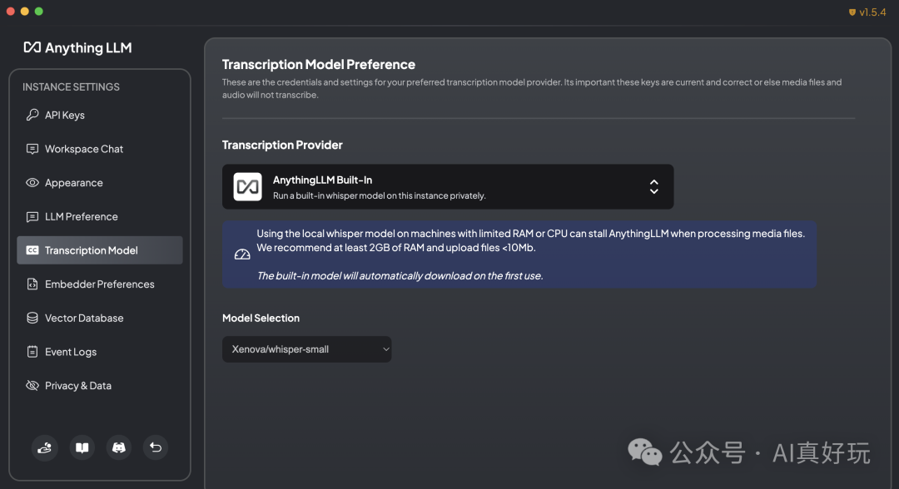Open the Discord icon in sidebar footer
The width and height of the screenshot is (899, 489).
click(118, 447)
